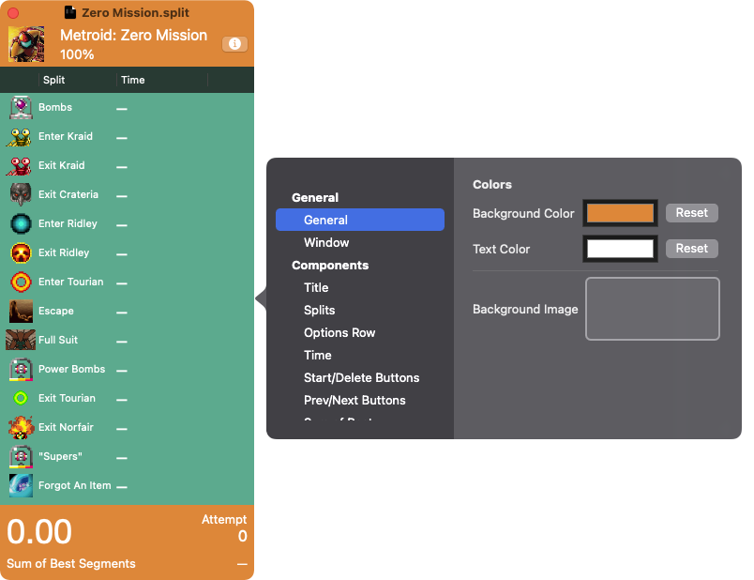Click the Forgot An Item split icon
This screenshot has height=580, width=754.
(x=21, y=486)
